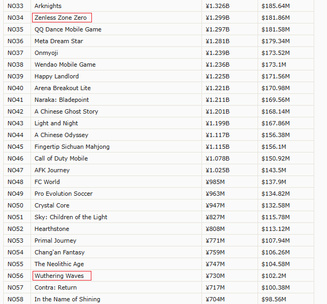Select the ¥1.211B revenue amount
The image size is (327, 304).
[217, 100]
